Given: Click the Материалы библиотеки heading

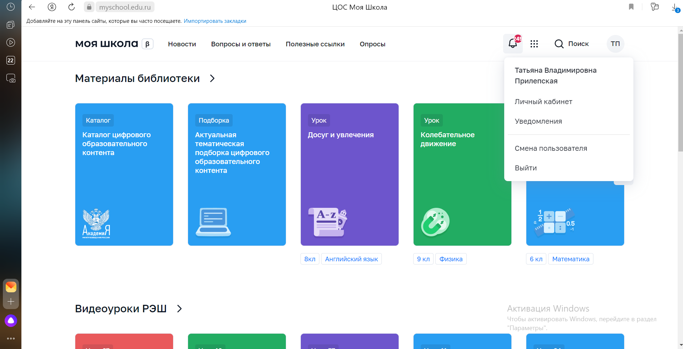Looking at the screenshot, I should coord(137,78).
